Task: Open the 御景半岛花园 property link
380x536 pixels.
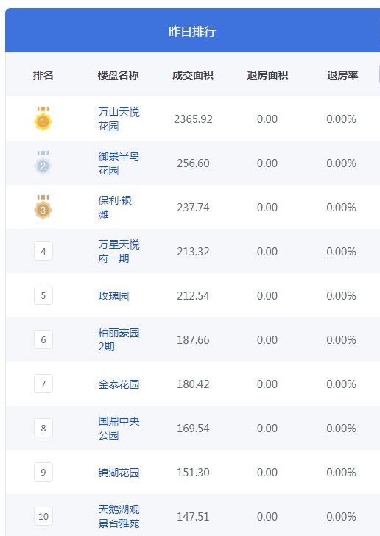Action: pos(119,163)
